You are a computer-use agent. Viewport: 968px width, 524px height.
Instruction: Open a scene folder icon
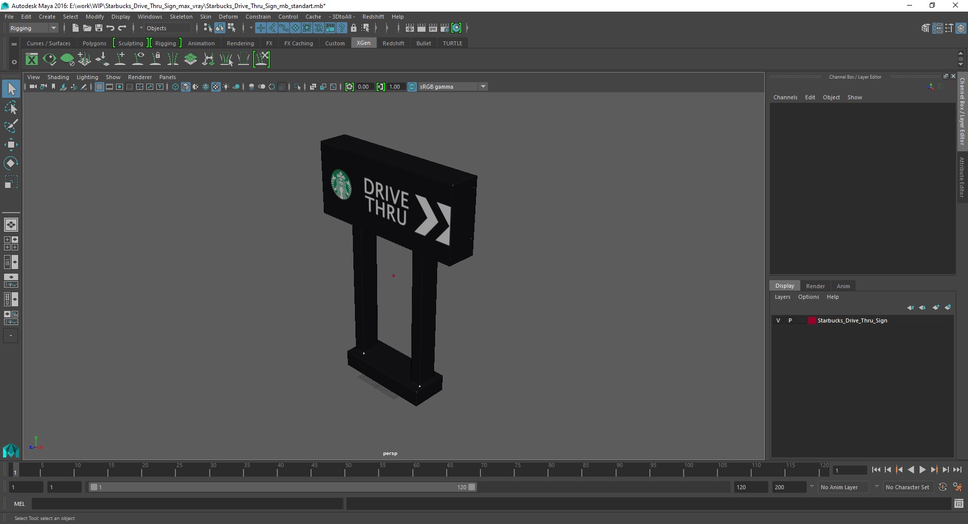pos(87,28)
